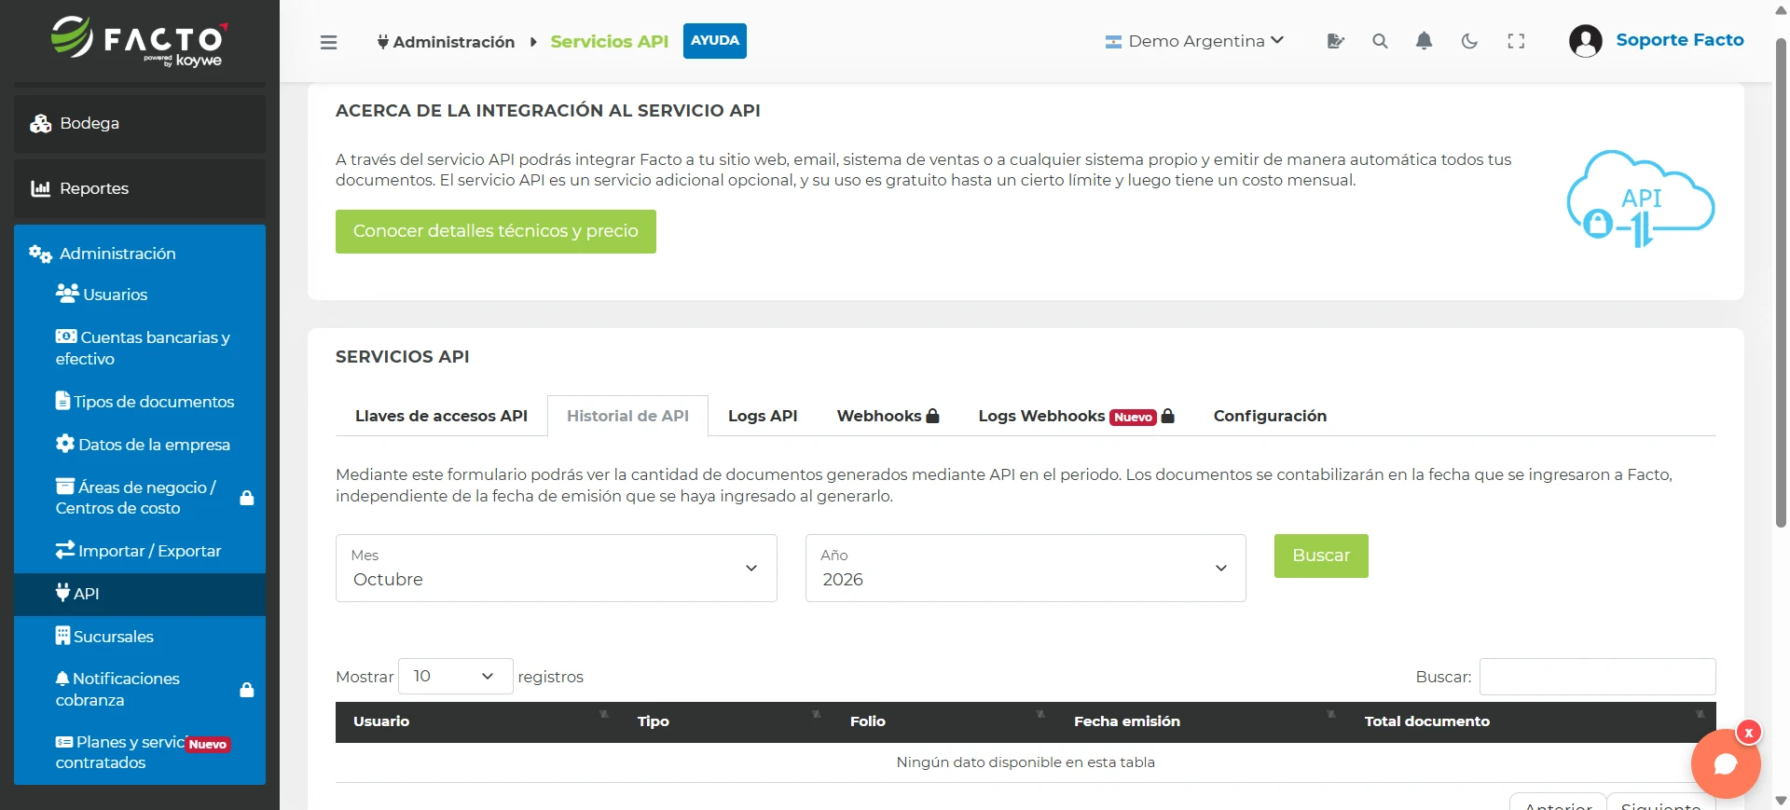Open the notifications bell
The height and width of the screenshot is (810, 1790).
pos(1424,41)
